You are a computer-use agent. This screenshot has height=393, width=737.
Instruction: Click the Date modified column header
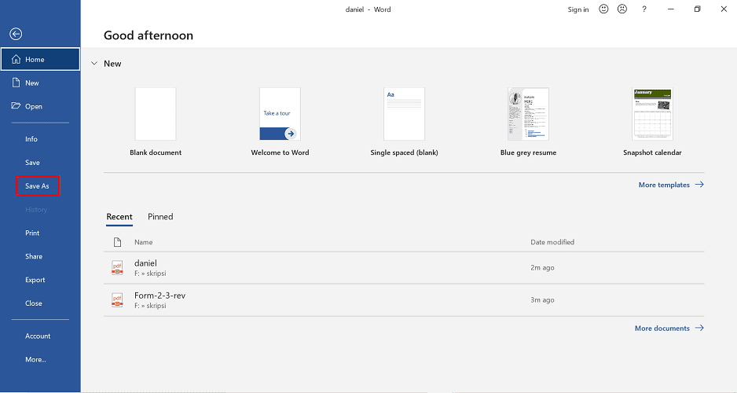[552, 242]
